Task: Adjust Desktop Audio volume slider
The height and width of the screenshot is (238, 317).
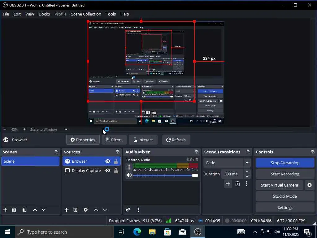Action: click(x=166, y=175)
